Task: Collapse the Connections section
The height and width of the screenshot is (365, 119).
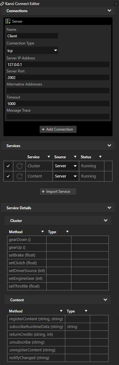Action: tap(109, 11)
